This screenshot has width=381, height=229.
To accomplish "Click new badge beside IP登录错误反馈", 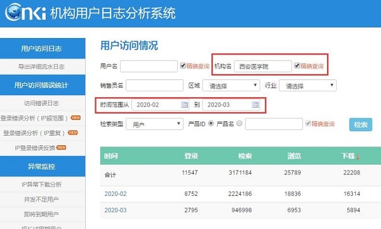I will [61, 147].
